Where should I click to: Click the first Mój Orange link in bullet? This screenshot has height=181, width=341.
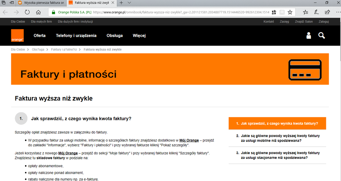click(189, 140)
